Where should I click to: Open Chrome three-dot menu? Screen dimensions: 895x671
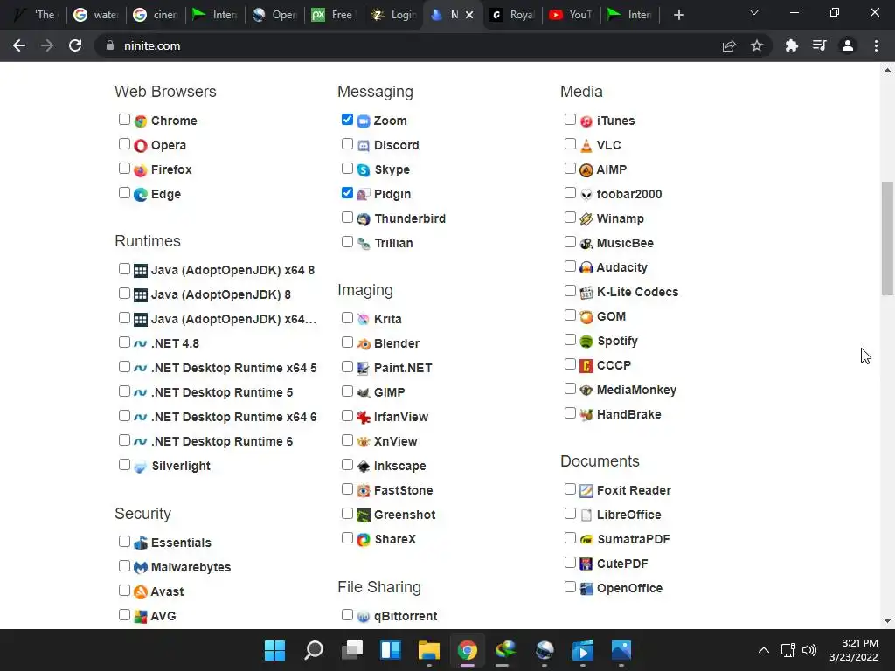point(876,45)
